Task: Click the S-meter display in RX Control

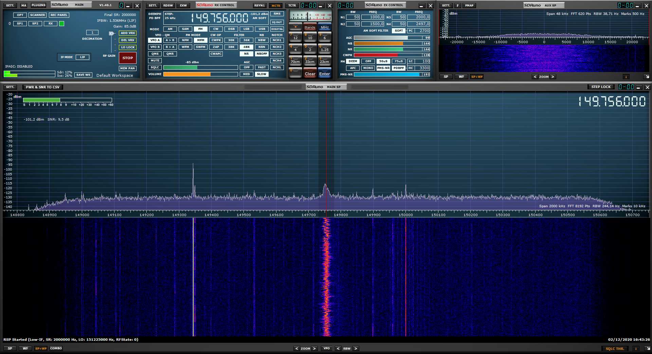Action: point(310,16)
